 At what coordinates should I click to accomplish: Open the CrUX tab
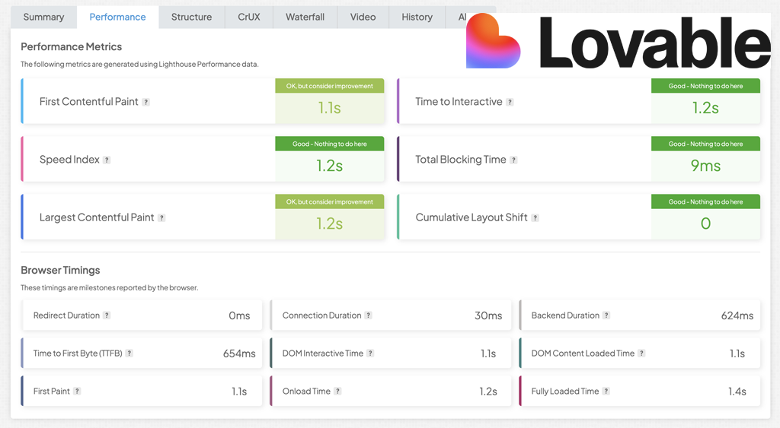(x=249, y=17)
